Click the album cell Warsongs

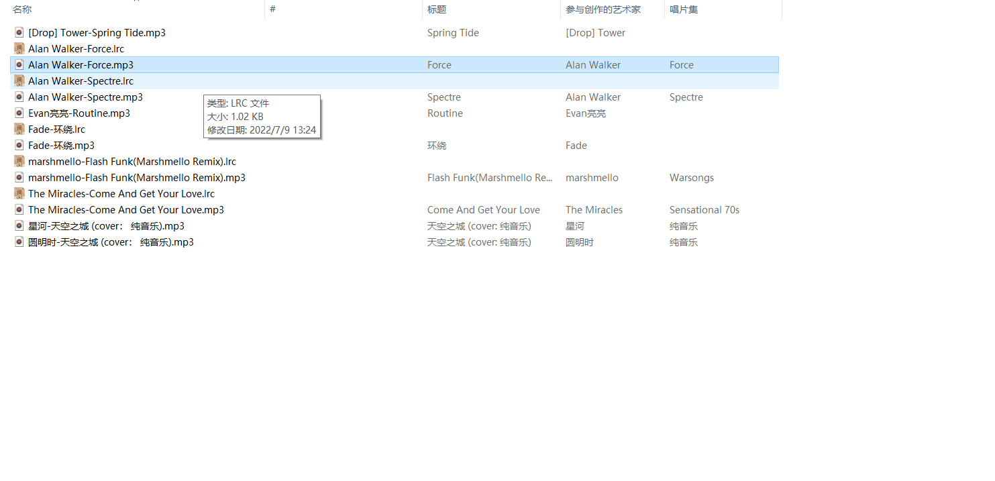692,177
